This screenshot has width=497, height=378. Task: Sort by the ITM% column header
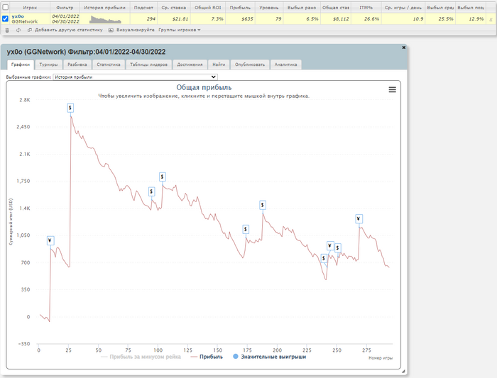click(366, 8)
